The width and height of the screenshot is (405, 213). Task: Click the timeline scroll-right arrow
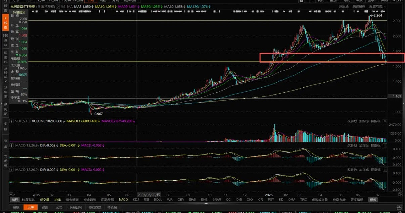pyautogui.click(x=400, y=194)
